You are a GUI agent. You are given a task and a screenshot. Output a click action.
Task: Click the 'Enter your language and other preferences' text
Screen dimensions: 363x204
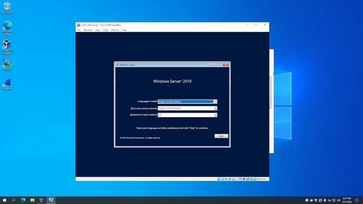click(172, 128)
